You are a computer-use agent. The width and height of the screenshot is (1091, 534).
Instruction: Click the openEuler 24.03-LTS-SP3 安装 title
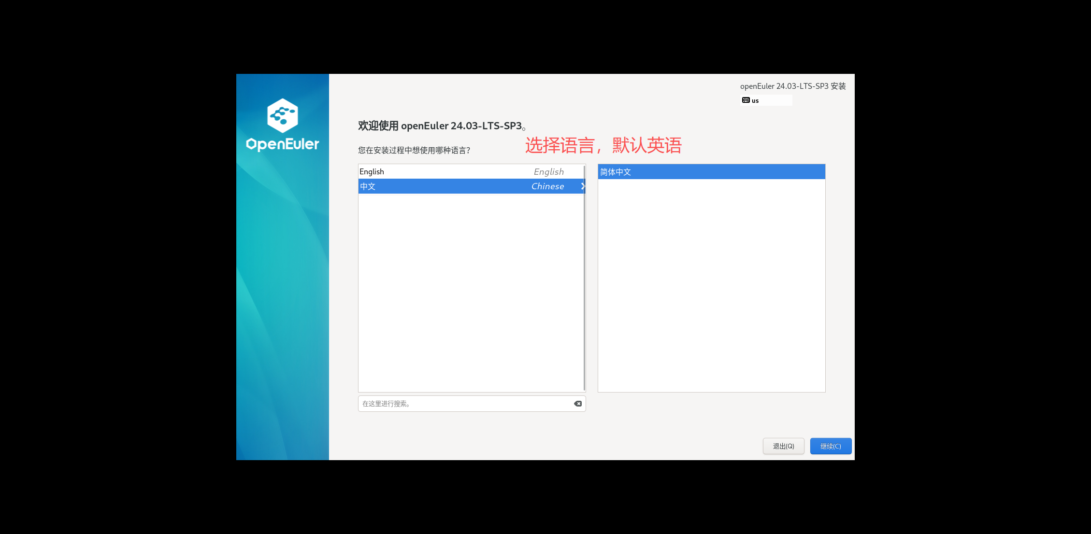pos(792,86)
